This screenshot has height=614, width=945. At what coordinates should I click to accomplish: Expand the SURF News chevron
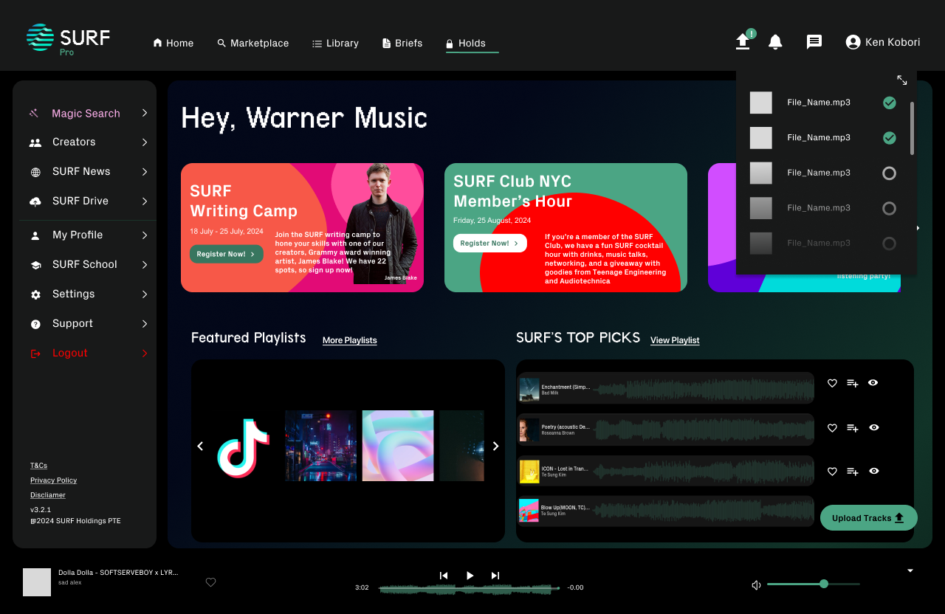pos(145,172)
